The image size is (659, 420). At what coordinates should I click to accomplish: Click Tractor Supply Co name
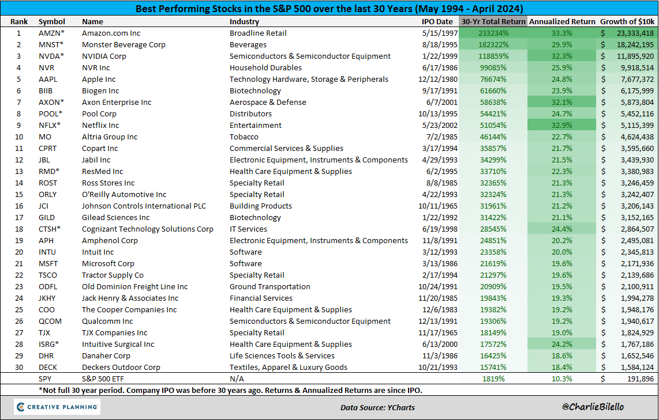click(113, 275)
